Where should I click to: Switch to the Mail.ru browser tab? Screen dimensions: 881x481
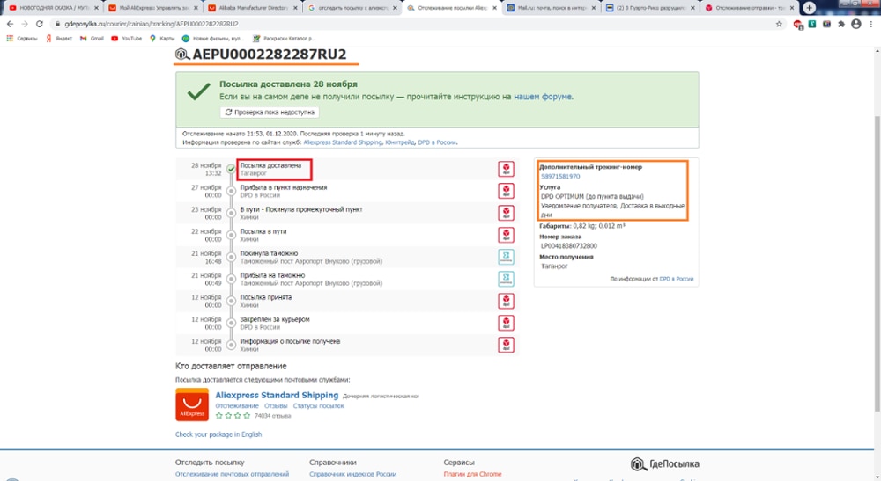click(551, 8)
